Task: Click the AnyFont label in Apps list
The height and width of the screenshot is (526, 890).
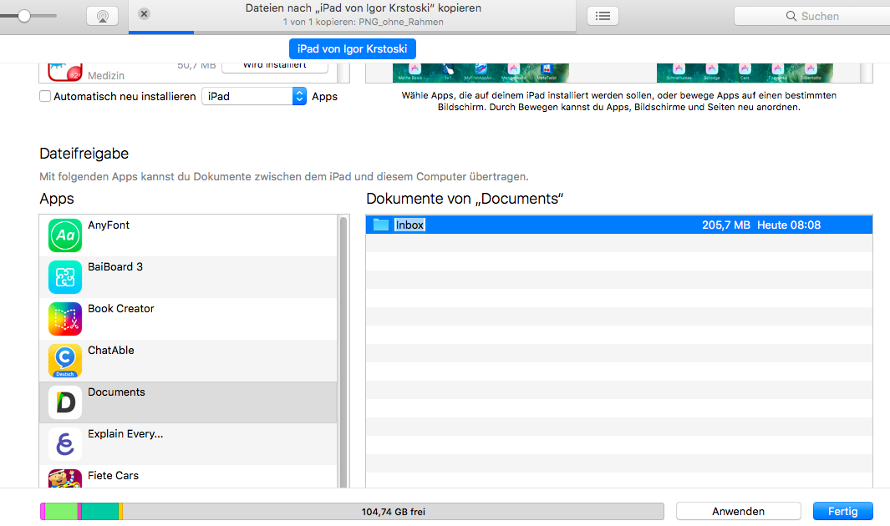Action: click(109, 225)
